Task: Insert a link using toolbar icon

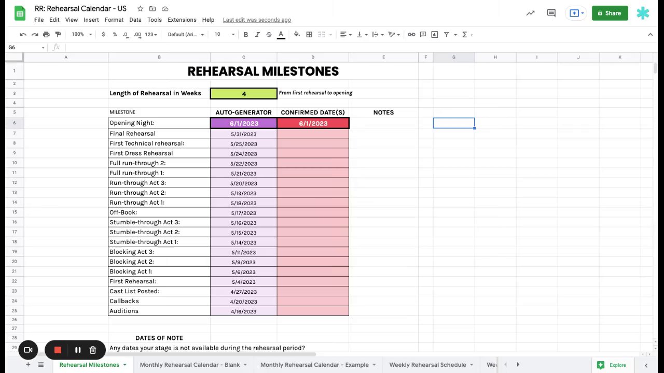Action: (411, 35)
